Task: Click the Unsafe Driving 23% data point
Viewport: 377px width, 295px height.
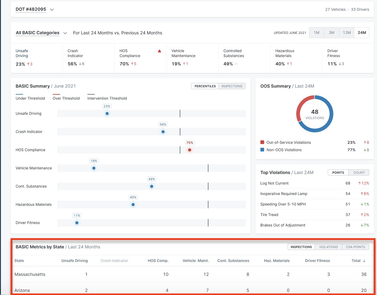Action: click(x=107, y=114)
